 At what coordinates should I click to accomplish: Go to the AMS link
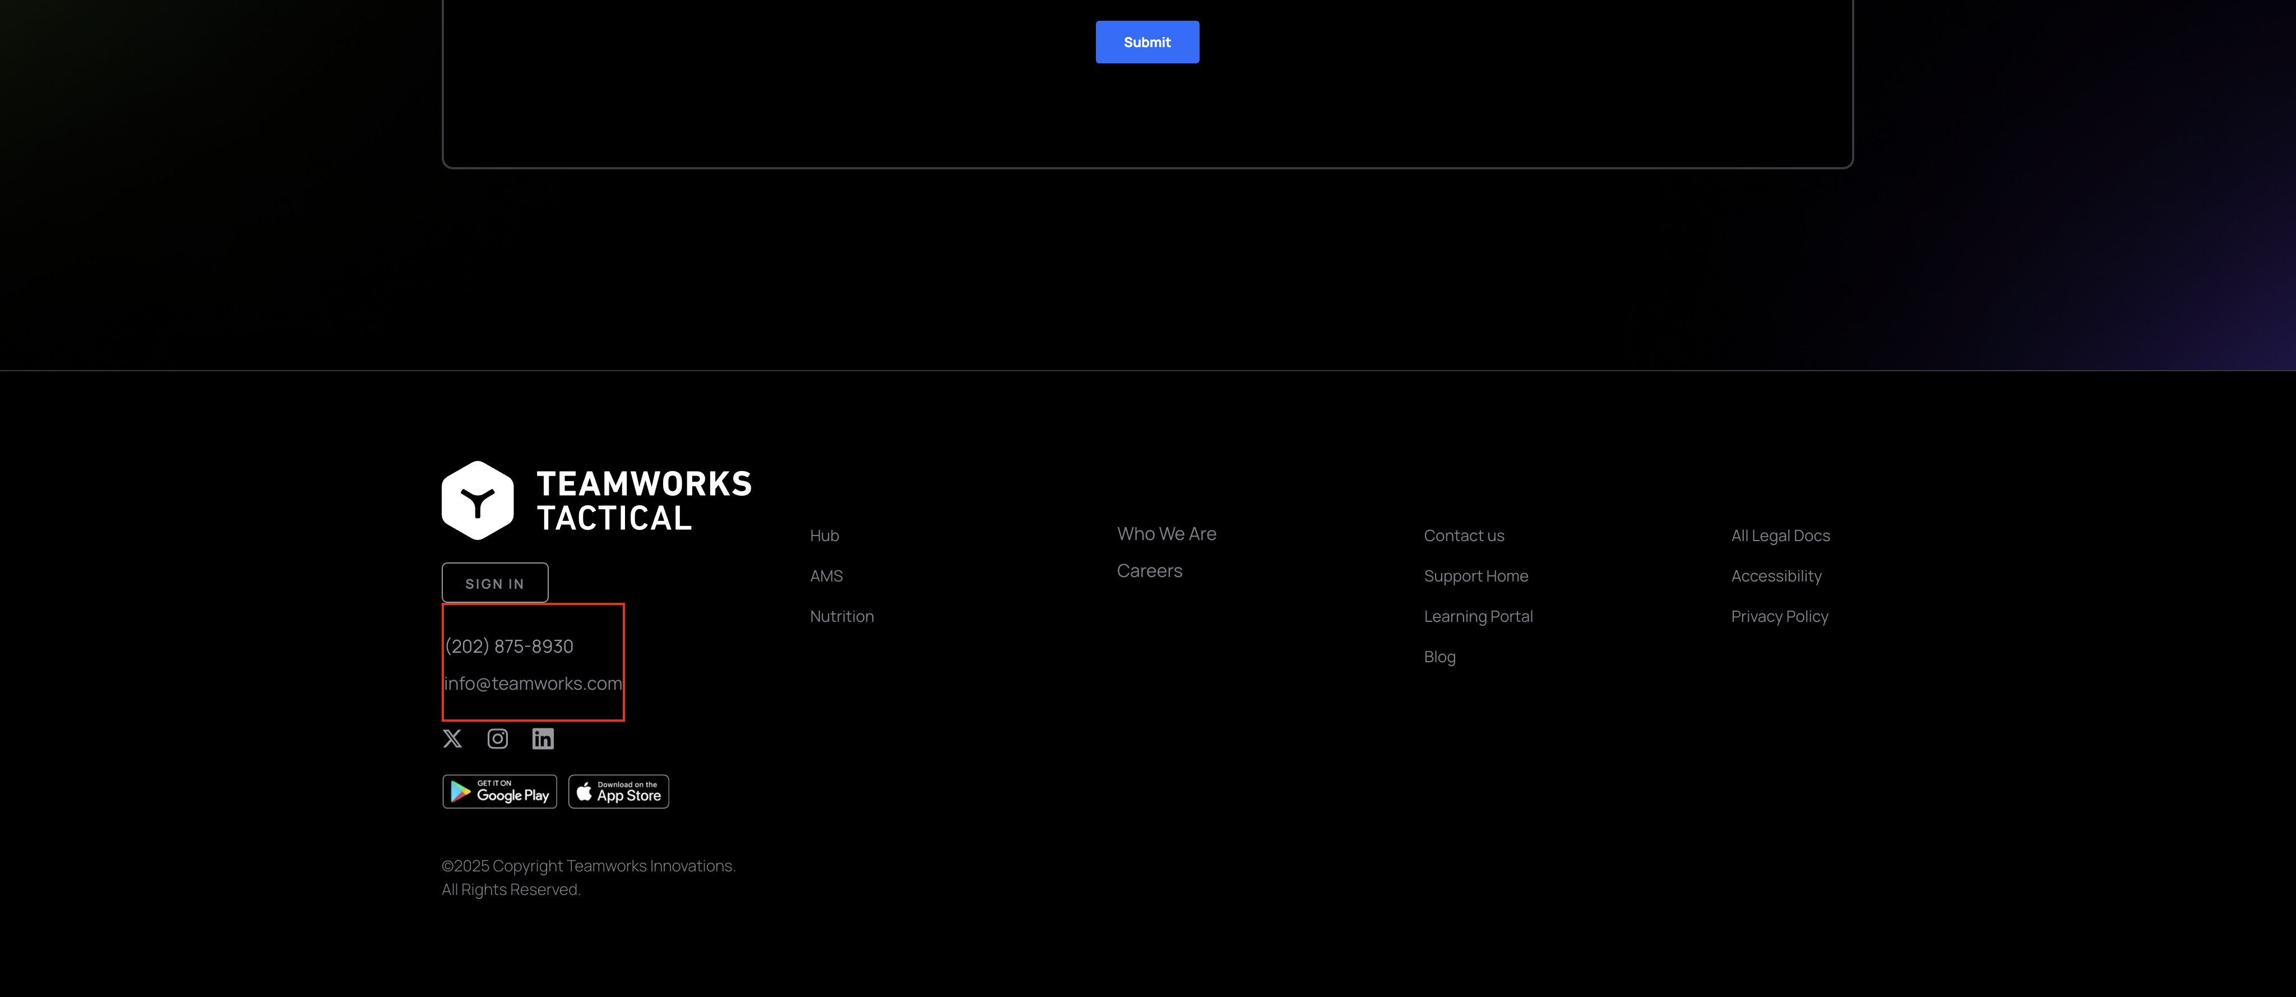(x=825, y=576)
